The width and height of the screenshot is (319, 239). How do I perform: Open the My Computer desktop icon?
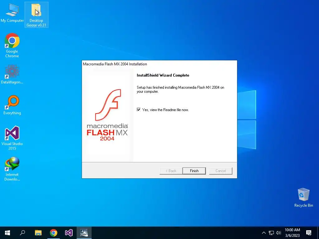pyautogui.click(x=12, y=12)
